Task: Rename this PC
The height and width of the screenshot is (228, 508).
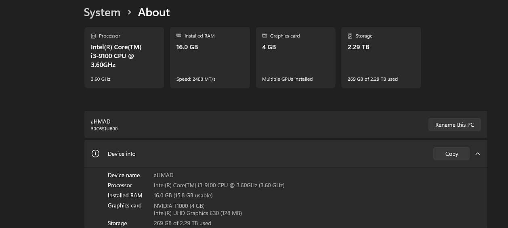Action: click(455, 125)
